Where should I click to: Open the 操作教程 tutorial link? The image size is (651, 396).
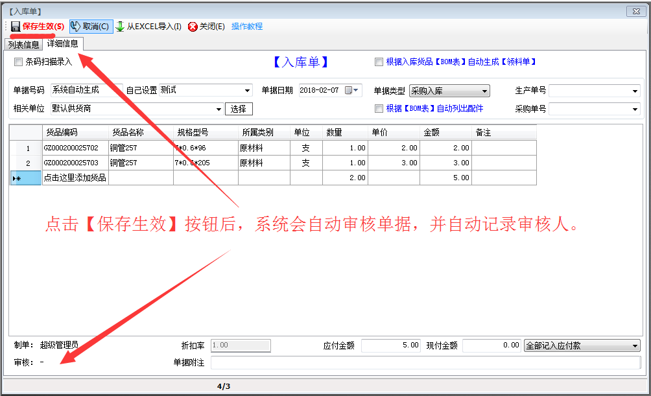(246, 27)
